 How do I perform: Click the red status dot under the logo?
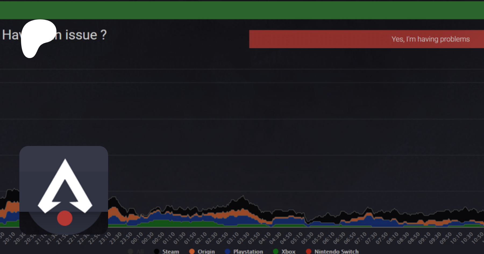point(65,218)
